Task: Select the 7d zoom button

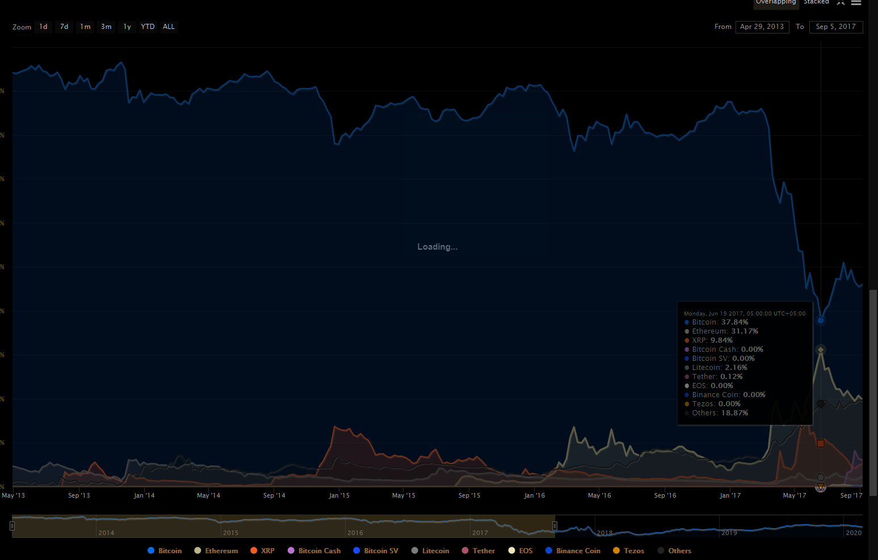Action: click(64, 27)
